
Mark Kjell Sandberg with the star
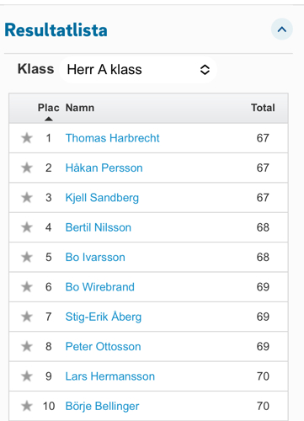[27, 197]
